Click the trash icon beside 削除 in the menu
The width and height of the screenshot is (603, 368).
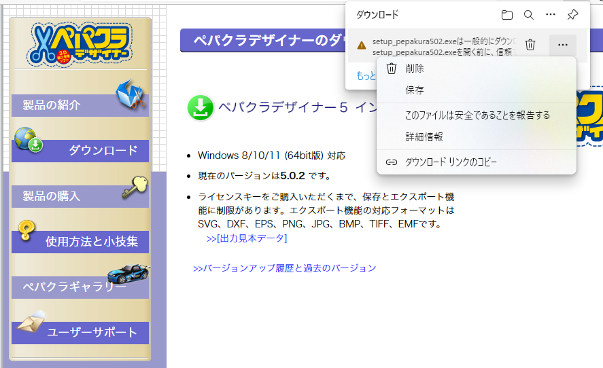[x=392, y=69]
